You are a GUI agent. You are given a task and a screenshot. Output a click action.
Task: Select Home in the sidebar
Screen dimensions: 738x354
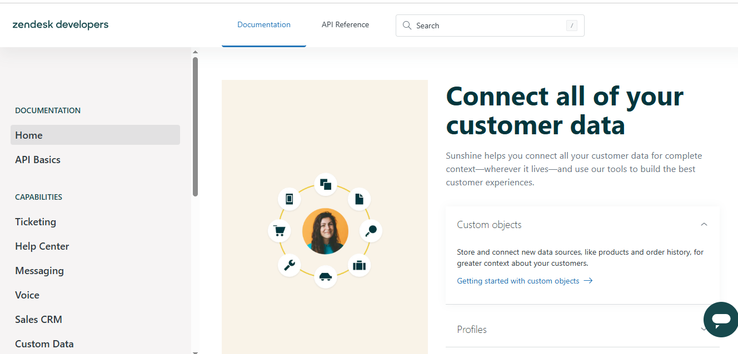pos(95,135)
